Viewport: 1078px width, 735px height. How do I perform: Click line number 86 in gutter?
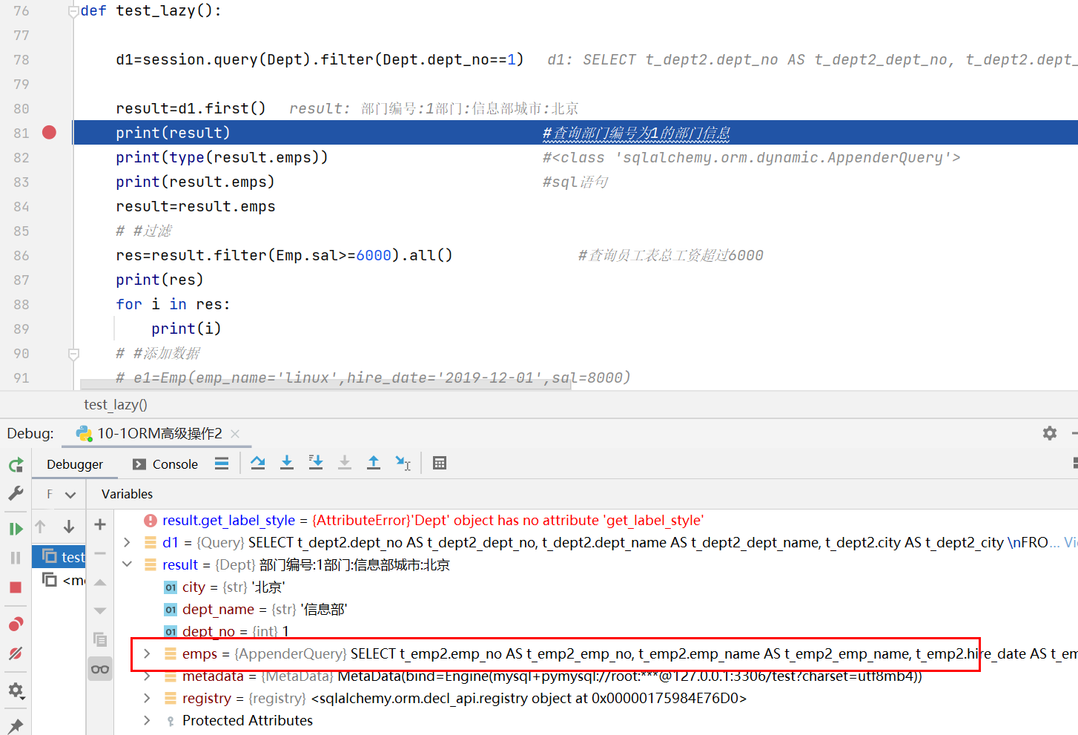[x=22, y=256]
